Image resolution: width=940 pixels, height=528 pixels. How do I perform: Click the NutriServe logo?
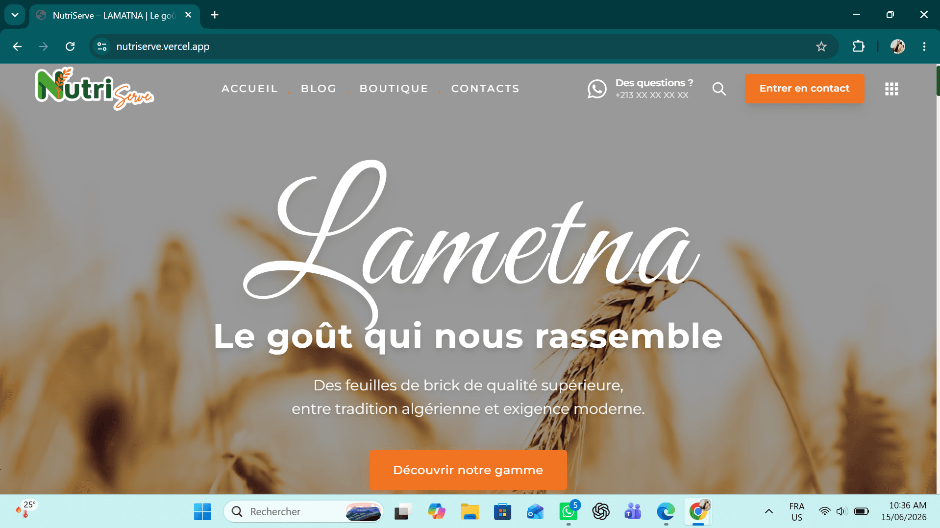pos(94,89)
